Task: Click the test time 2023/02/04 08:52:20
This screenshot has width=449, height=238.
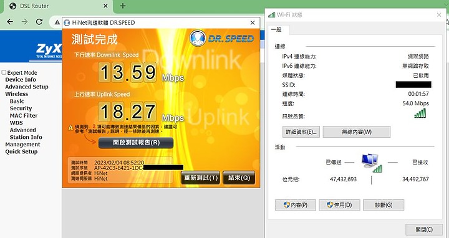Action: 119,163
